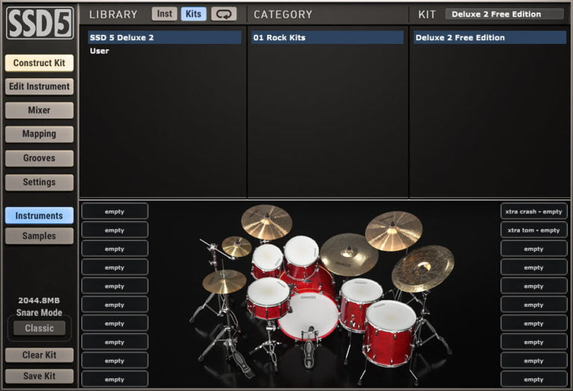
Task: Save the current kit with Save Kit
Action: (x=39, y=376)
